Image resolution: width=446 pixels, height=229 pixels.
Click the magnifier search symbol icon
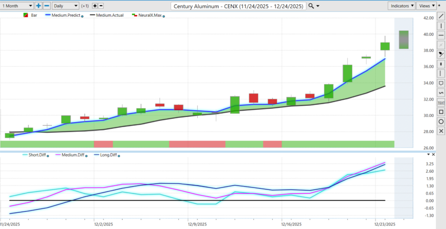311,6
